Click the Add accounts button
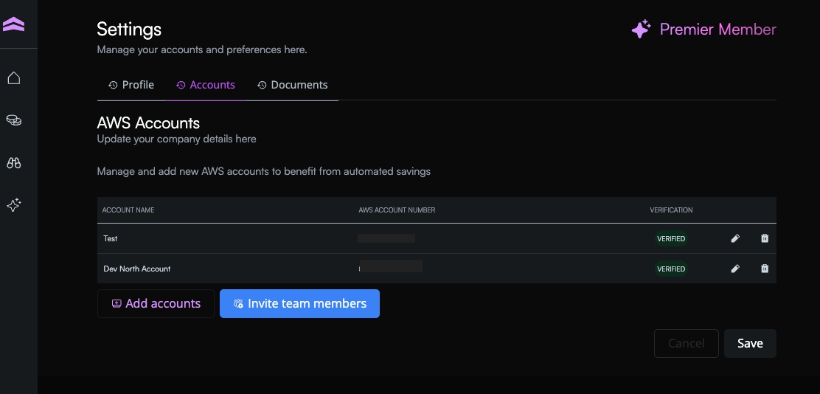820x394 pixels. 156,303
